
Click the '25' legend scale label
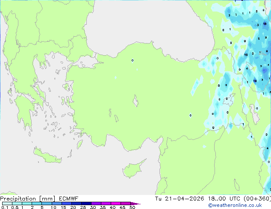83,207
